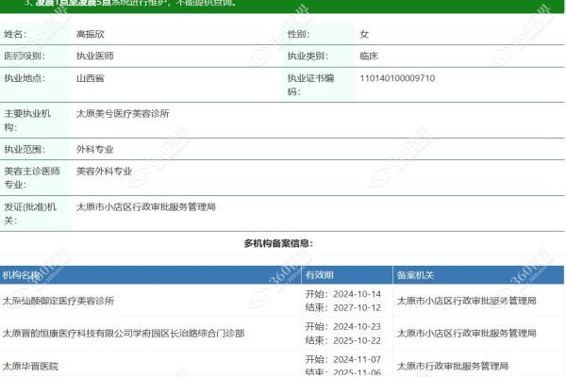Click the 多机构备案信息 heading
The width and height of the screenshot is (566, 377).
point(278,243)
